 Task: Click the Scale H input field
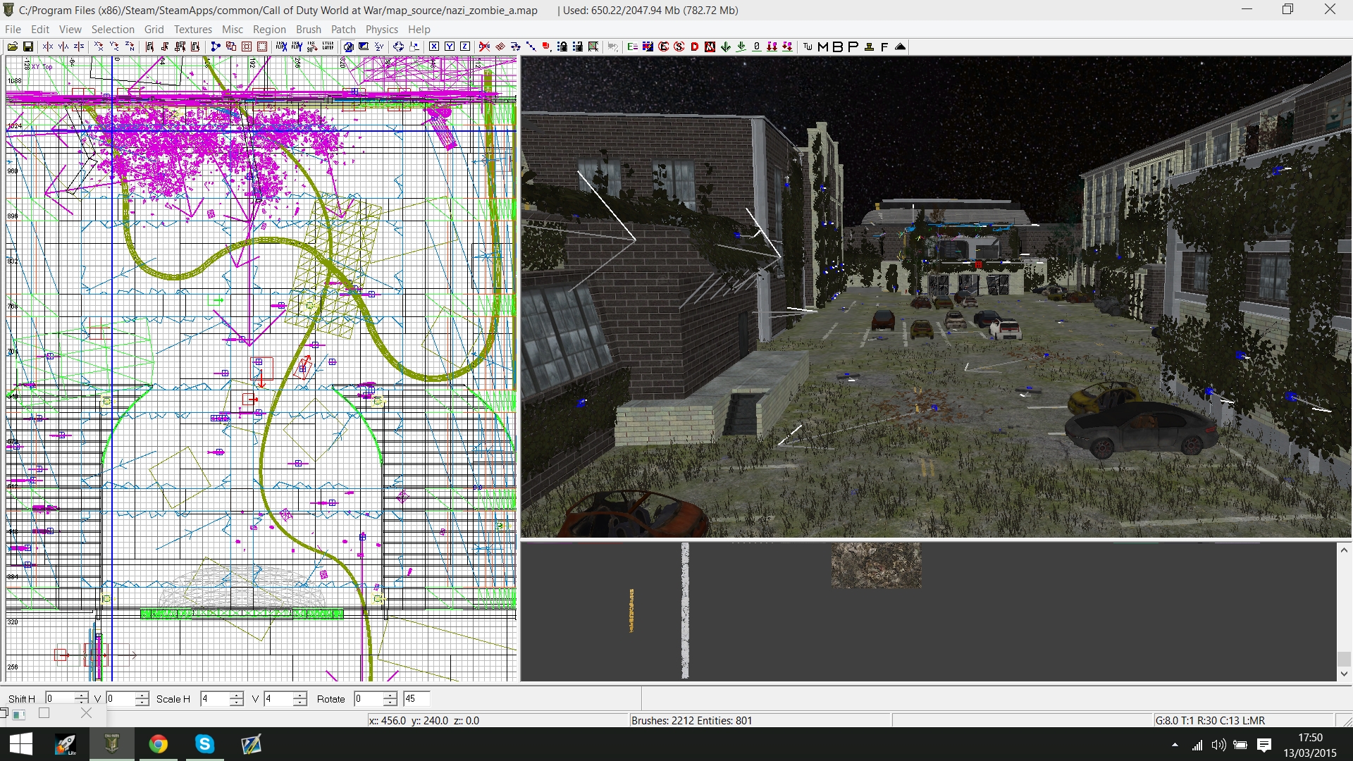pos(215,698)
